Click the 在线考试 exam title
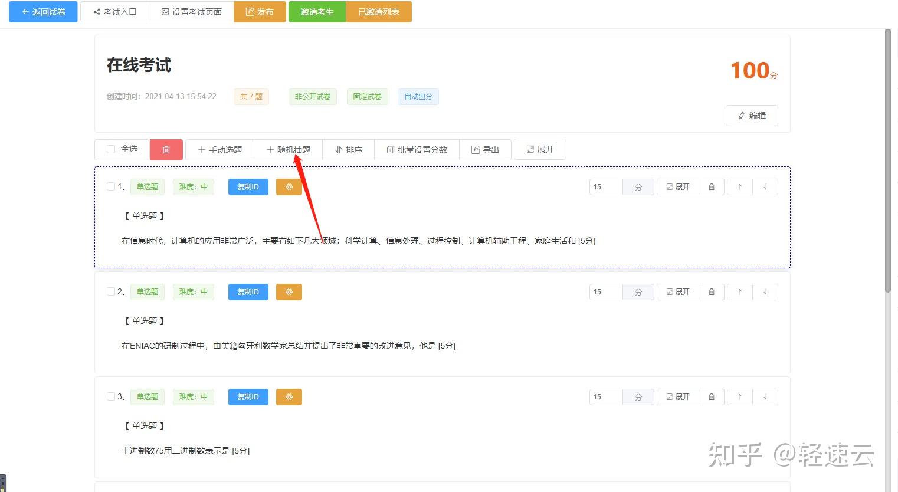This screenshot has width=898, height=492. click(139, 65)
